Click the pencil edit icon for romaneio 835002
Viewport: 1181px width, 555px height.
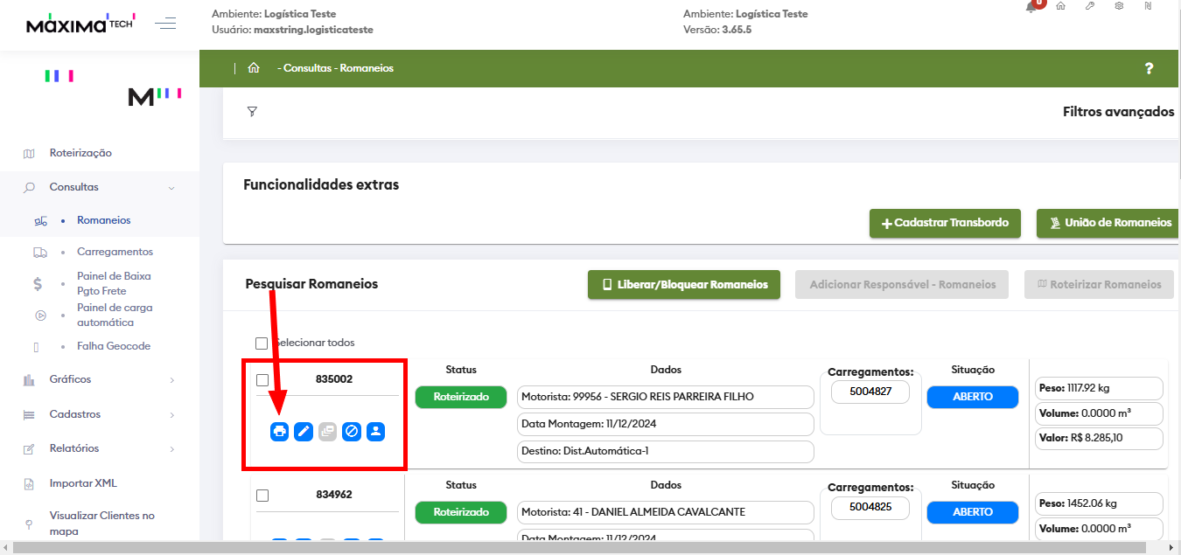click(304, 431)
